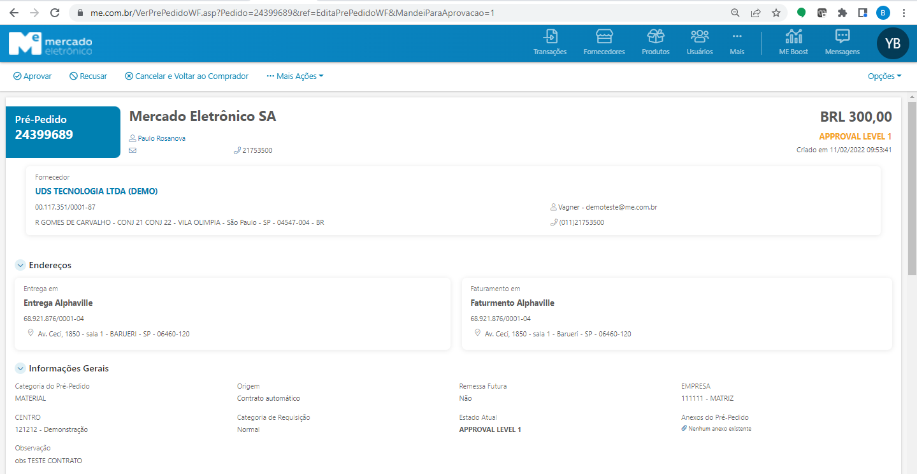Bookmark this page with star icon

point(776,13)
